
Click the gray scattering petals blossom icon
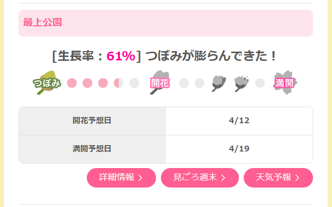pos(241,83)
